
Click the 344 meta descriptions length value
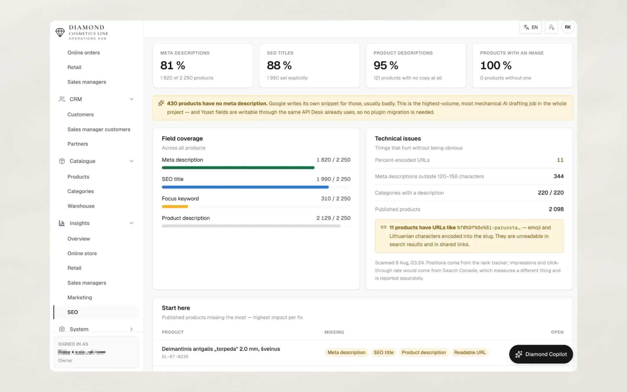click(558, 176)
